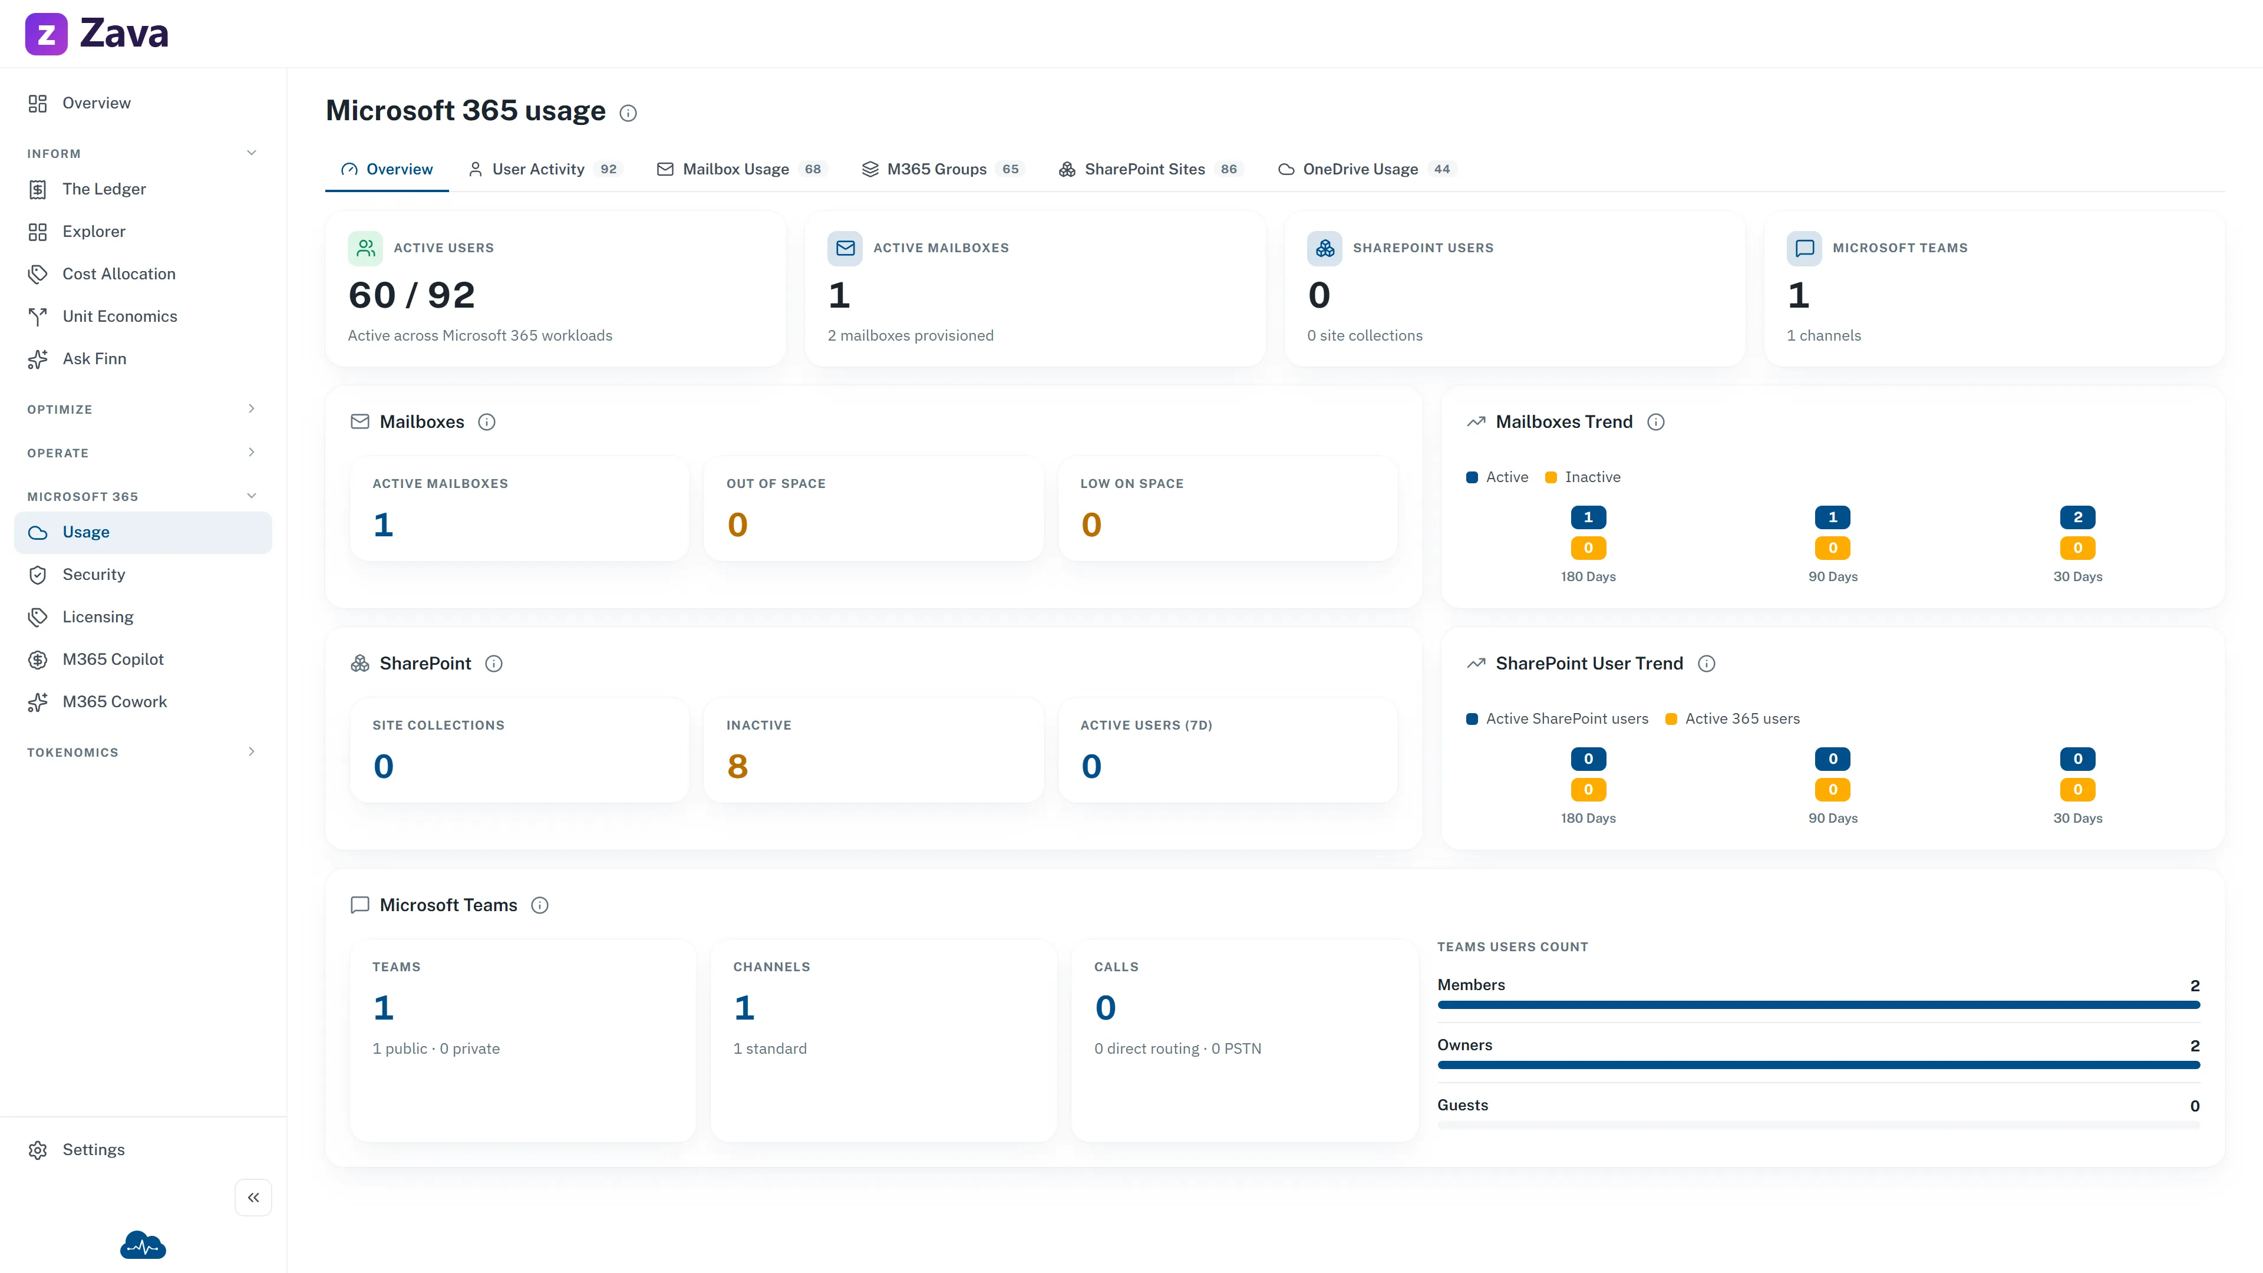The width and height of the screenshot is (2263, 1273).
Task: Click info icon next to Mailboxes Trend
Action: coord(1656,422)
